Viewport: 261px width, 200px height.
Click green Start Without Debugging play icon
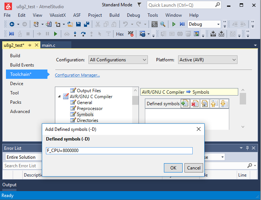(174, 24)
